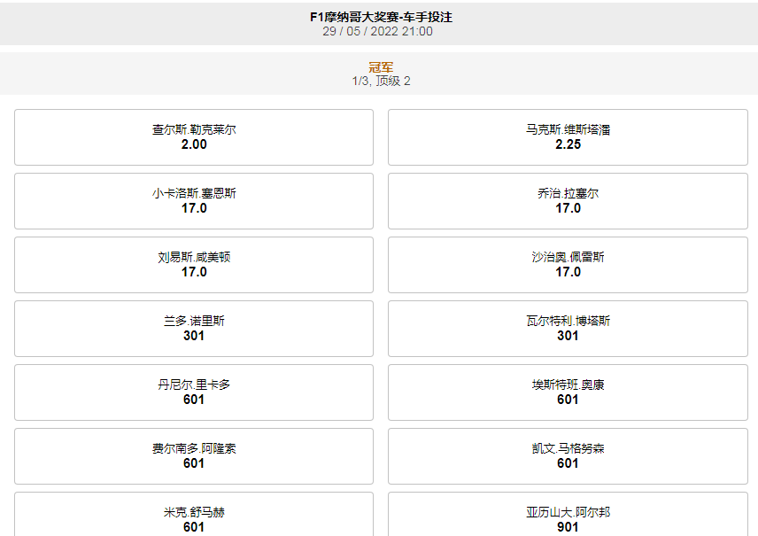Select 米克.舒马赫 at 601

coord(192,518)
